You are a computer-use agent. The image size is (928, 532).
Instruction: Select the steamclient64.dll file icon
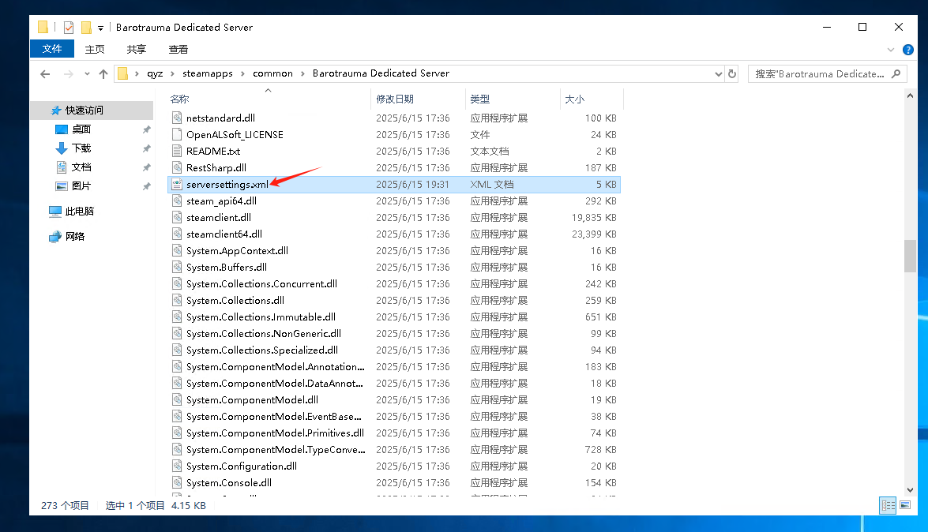pyautogui.click(x=176, y=234)
